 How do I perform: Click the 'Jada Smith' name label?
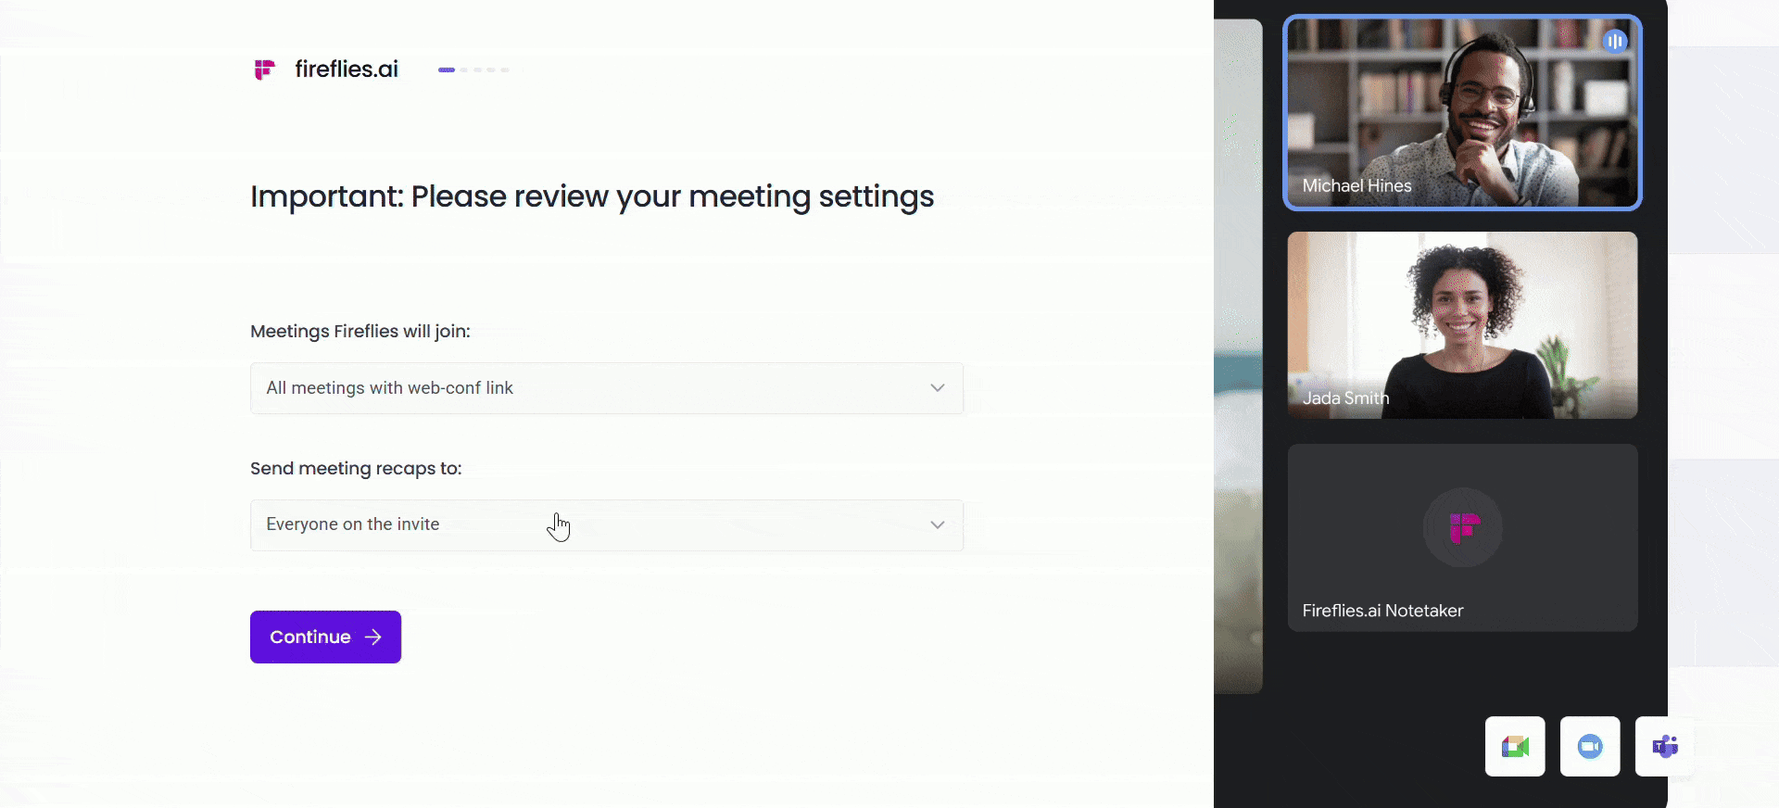1345,398
